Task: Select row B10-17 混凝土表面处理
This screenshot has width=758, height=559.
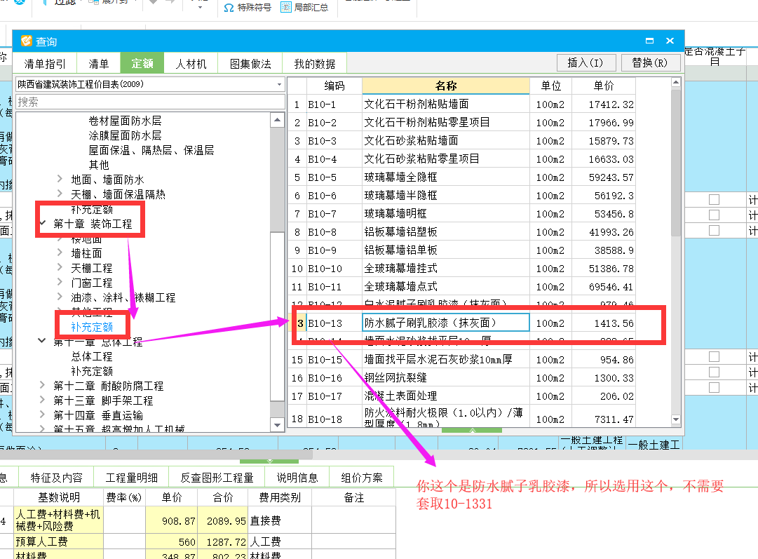Action: click(461, 396)
